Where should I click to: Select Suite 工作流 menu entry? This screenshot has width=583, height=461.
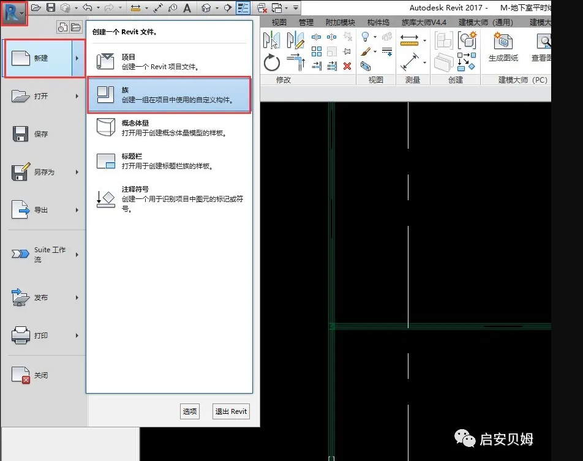click(x=43, y=255)
